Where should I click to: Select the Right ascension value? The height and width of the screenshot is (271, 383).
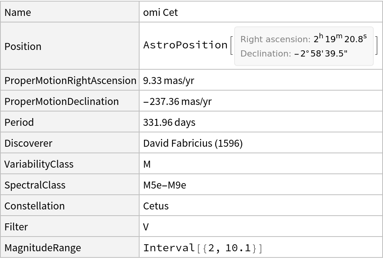coord(340,39)
